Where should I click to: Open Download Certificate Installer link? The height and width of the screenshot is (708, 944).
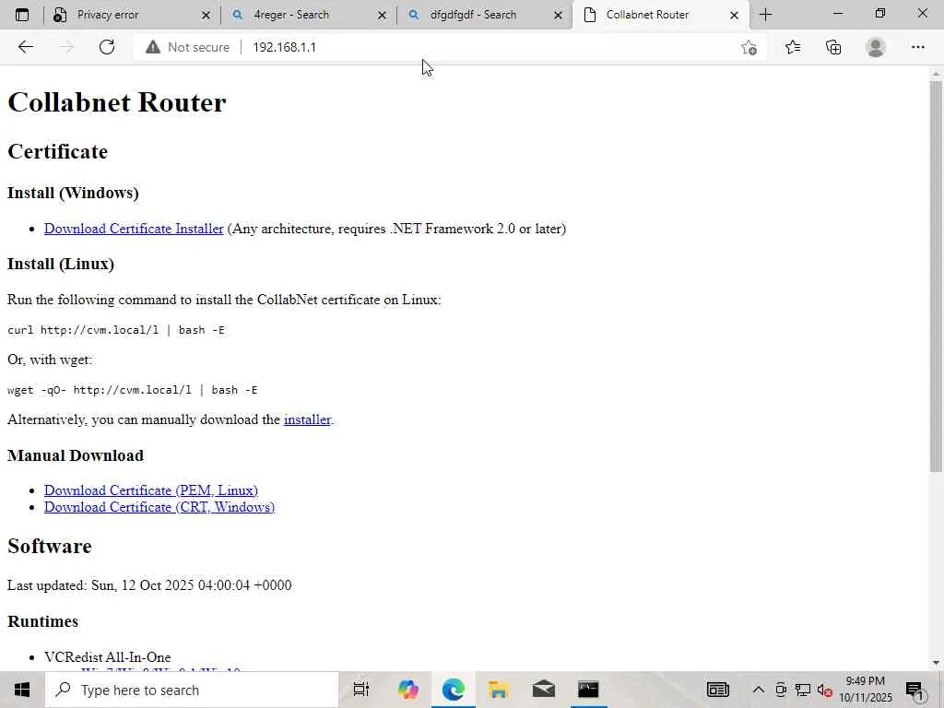[x=134, y=229]
